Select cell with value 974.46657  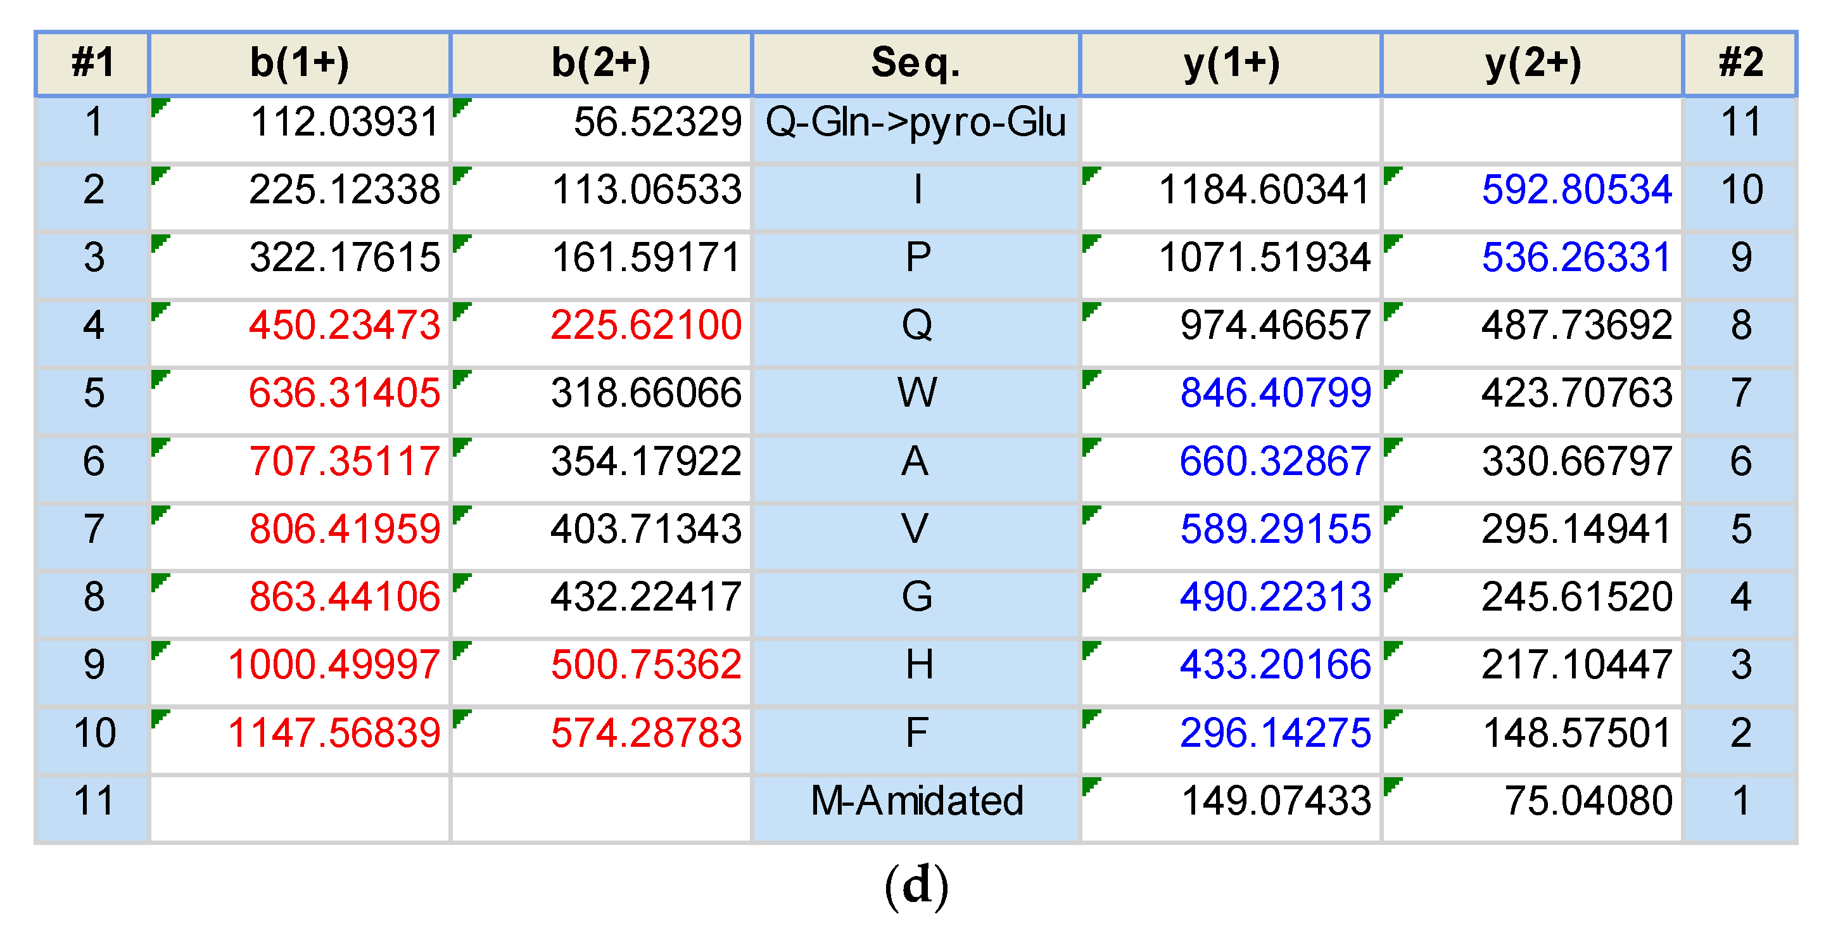[1231, 333]
